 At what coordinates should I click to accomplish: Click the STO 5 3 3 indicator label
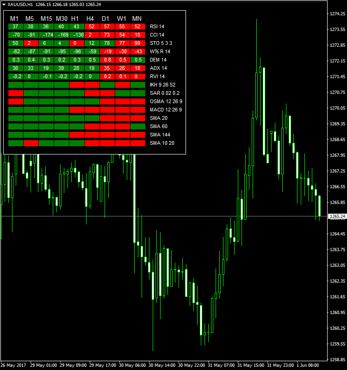(x=161, y=43)
